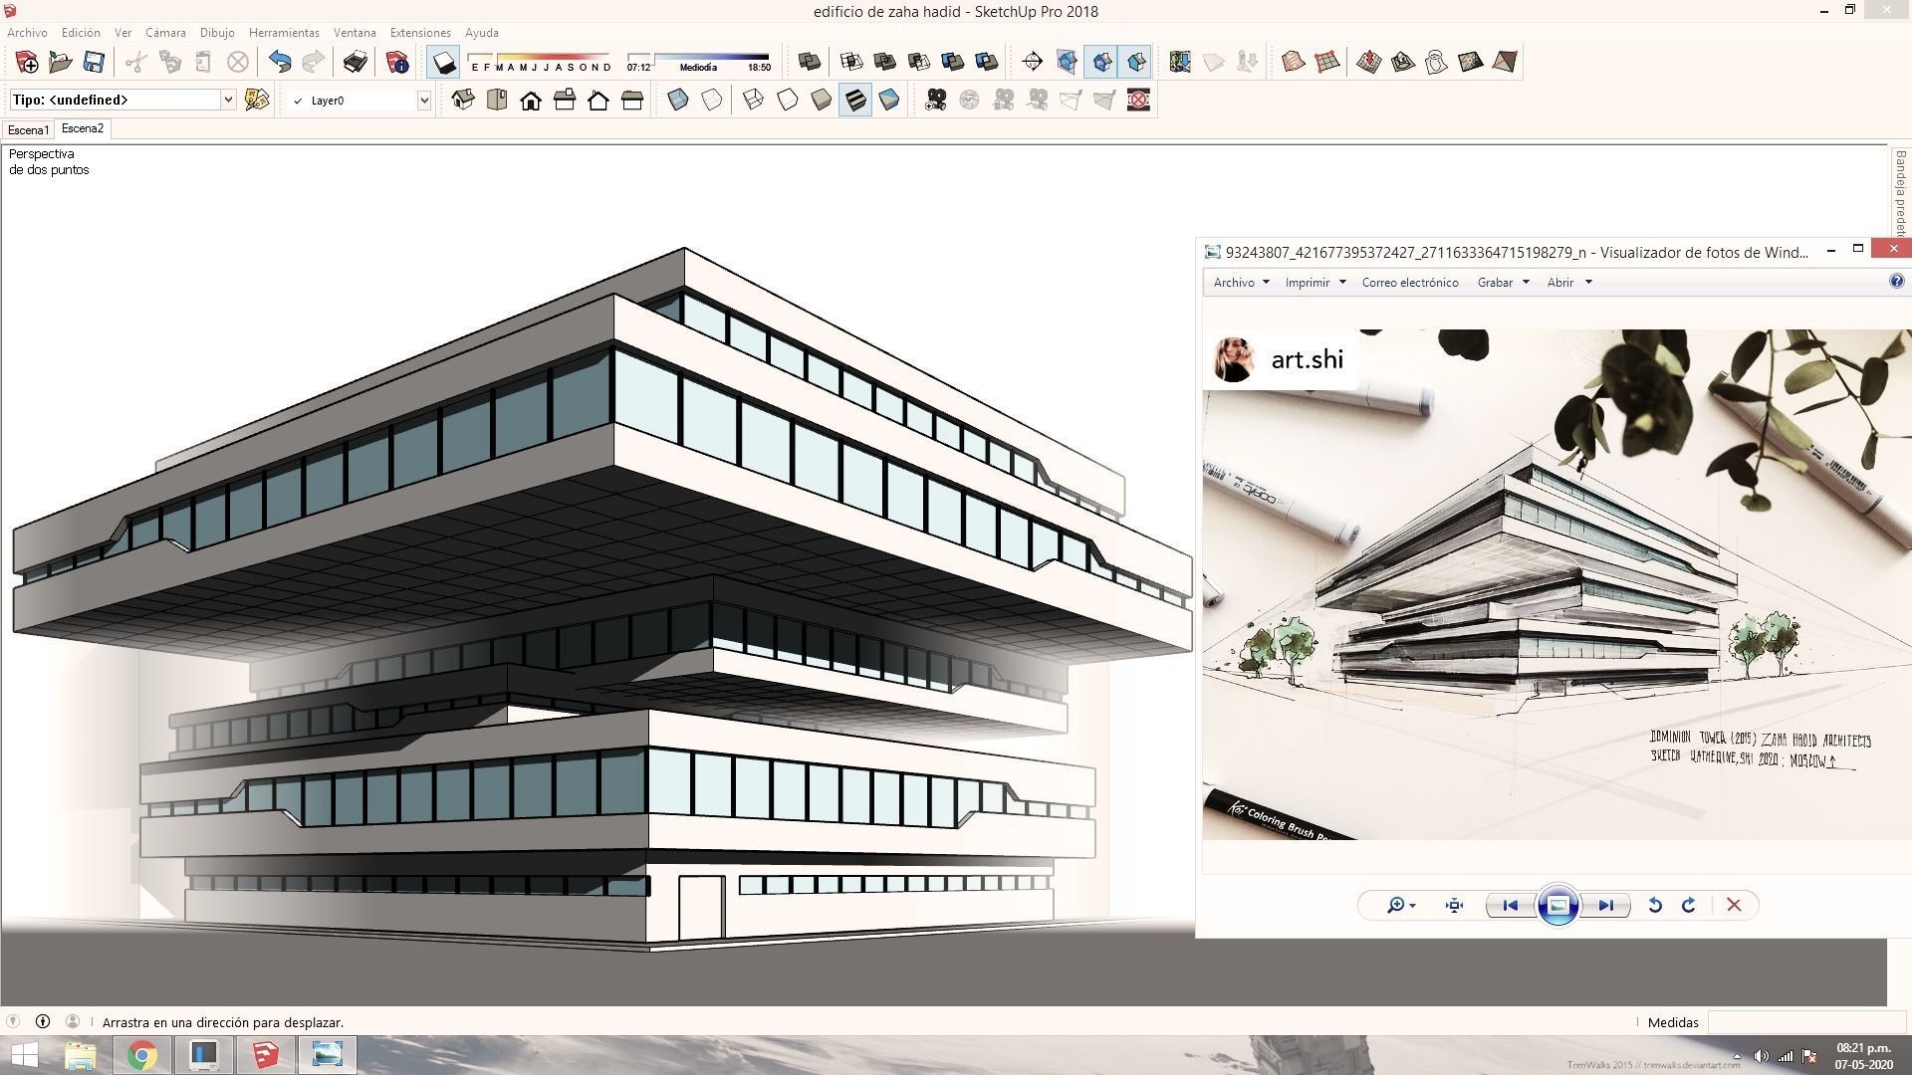Click the Windows Start button
Viewport: 1912px width, 1075px height.
click(x=24, y=1055)
